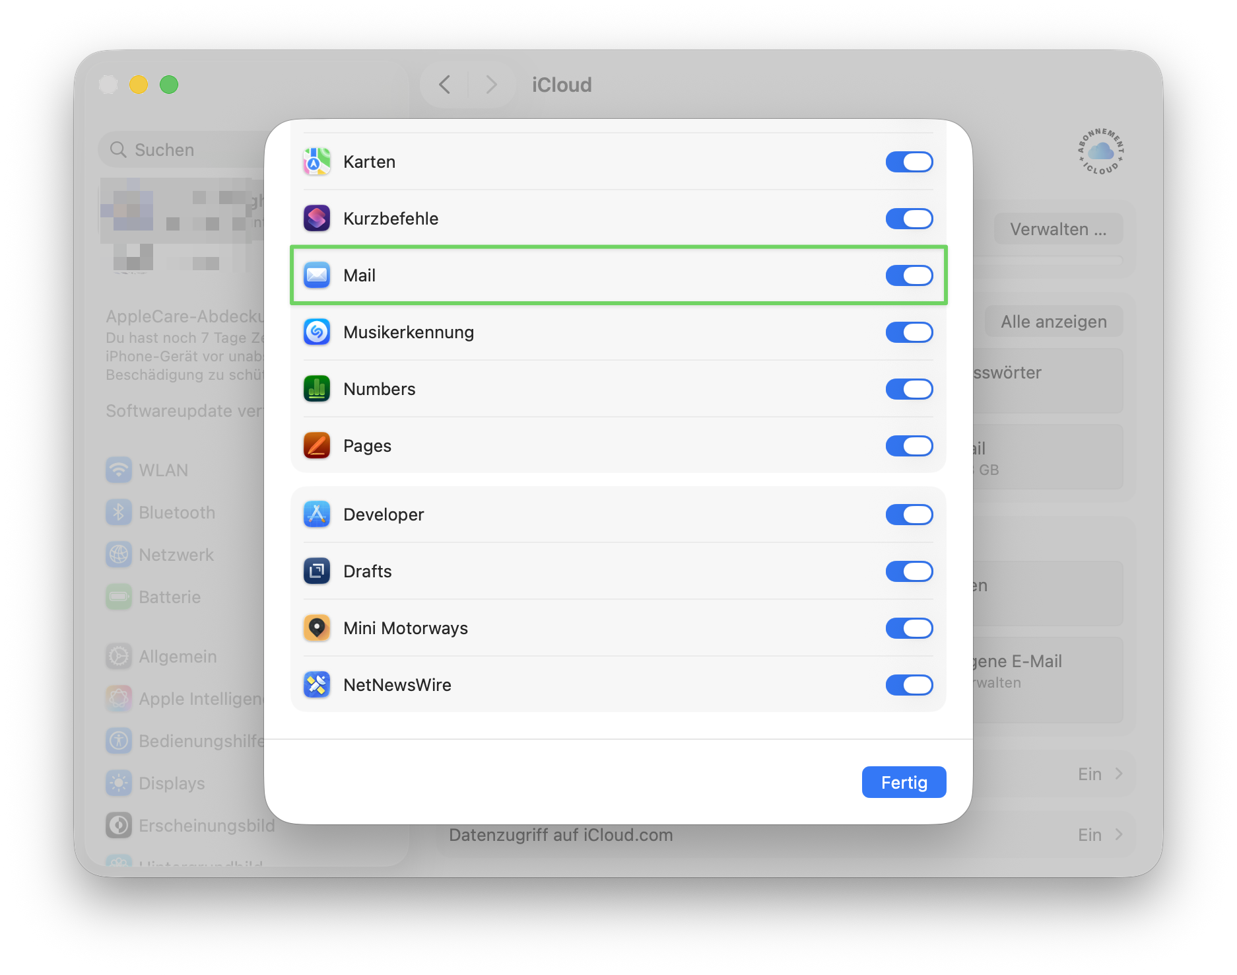Click the Displays icon in sidebar
The height and width of the screenshot is (975, 1237).
pyautogui.click(x=119, y=783)
